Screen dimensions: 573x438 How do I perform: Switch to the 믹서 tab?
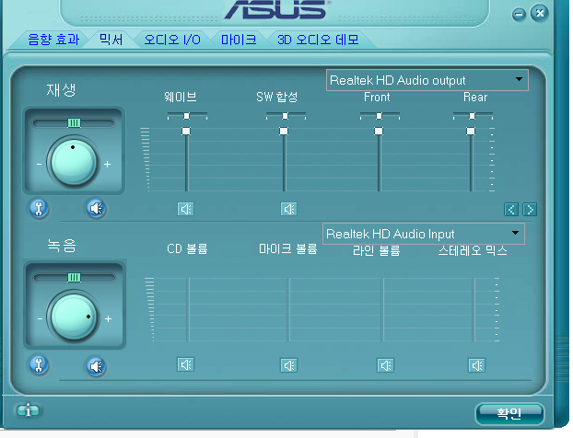[x=111, y=40]
